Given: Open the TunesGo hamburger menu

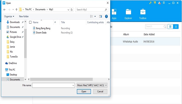Looking at the screenshot, I should pyautogui.click(x=164, y=3).
